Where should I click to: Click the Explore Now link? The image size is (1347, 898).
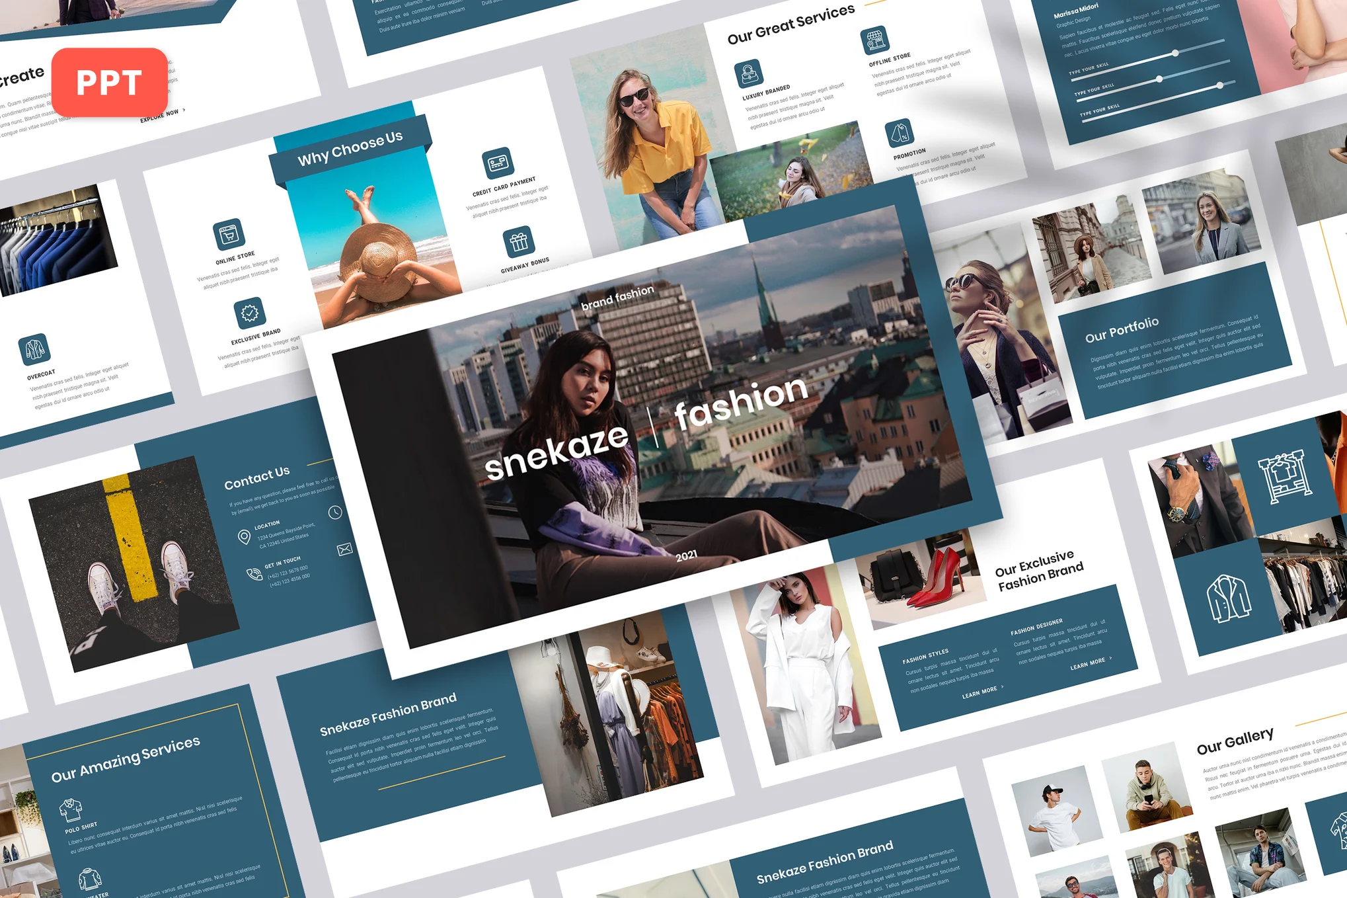pos(159,116)
